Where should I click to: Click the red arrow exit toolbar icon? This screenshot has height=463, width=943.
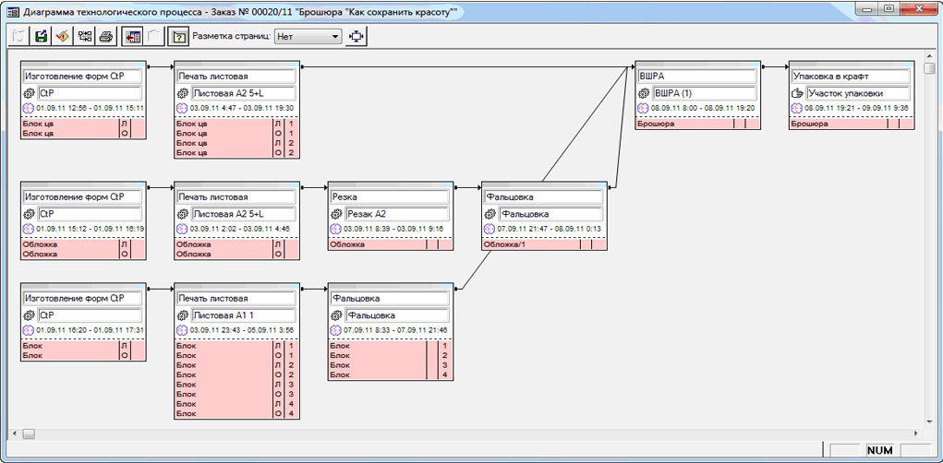(133, 37)
